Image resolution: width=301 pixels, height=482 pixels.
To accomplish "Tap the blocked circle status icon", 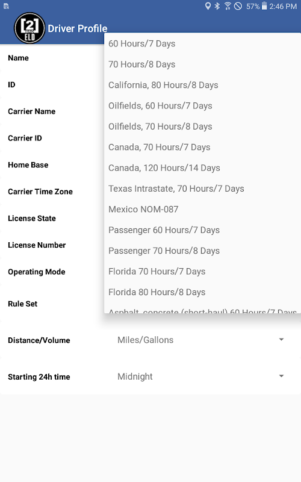I will pos(238,6).
